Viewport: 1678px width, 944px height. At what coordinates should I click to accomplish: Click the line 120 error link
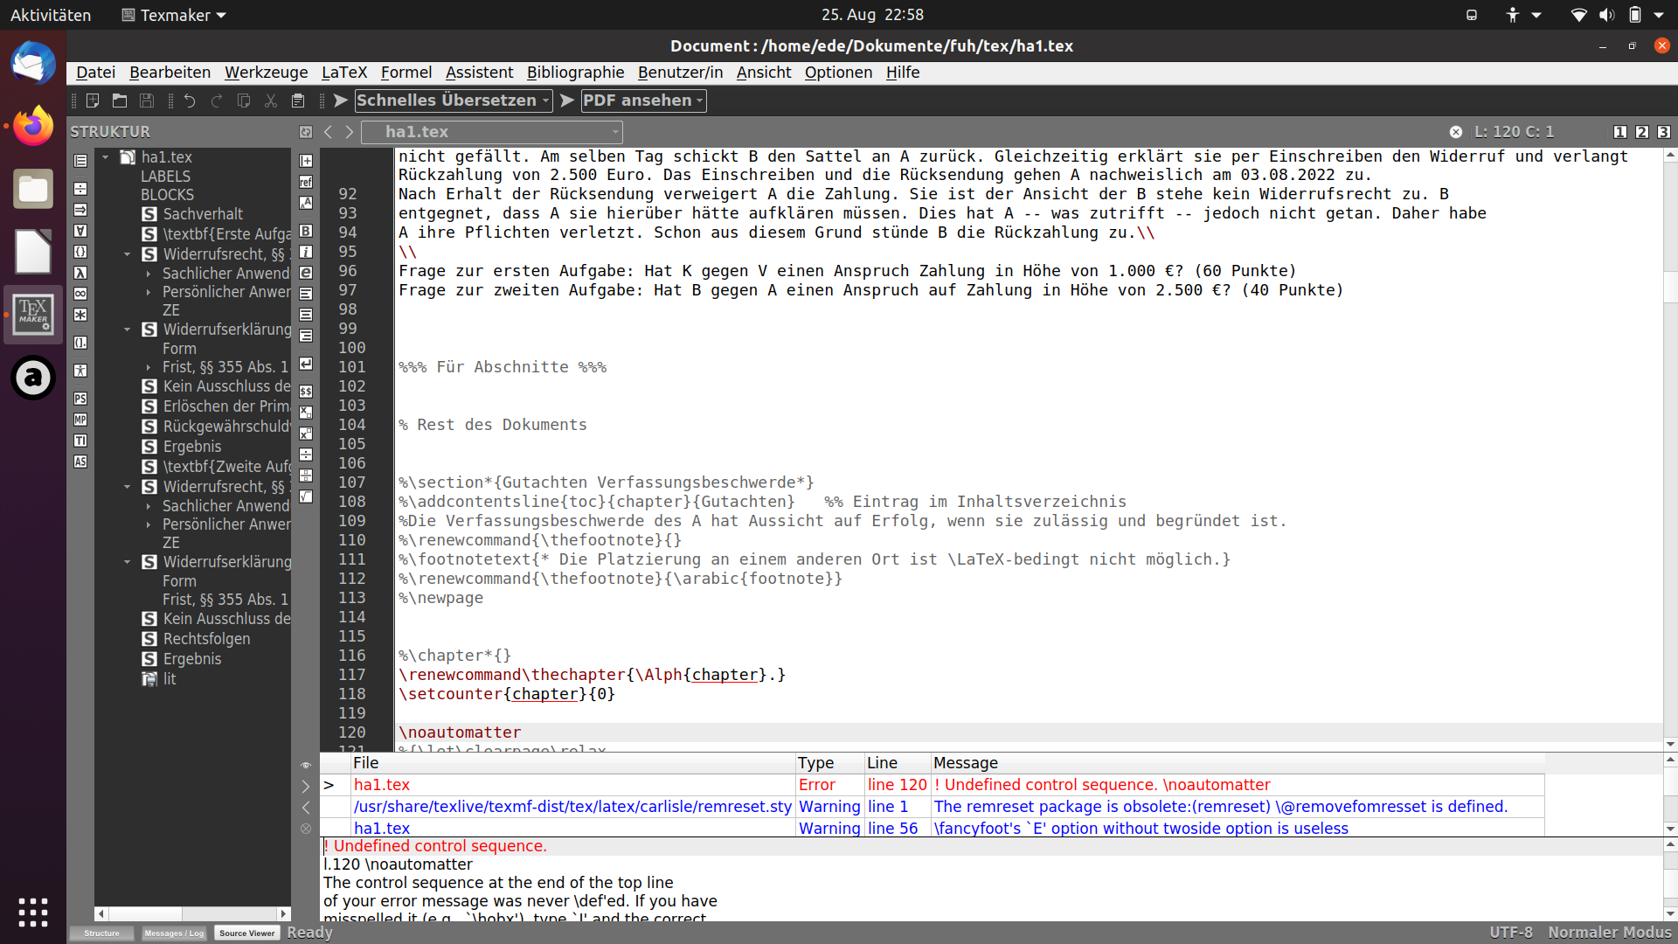[x=897, y=785]
